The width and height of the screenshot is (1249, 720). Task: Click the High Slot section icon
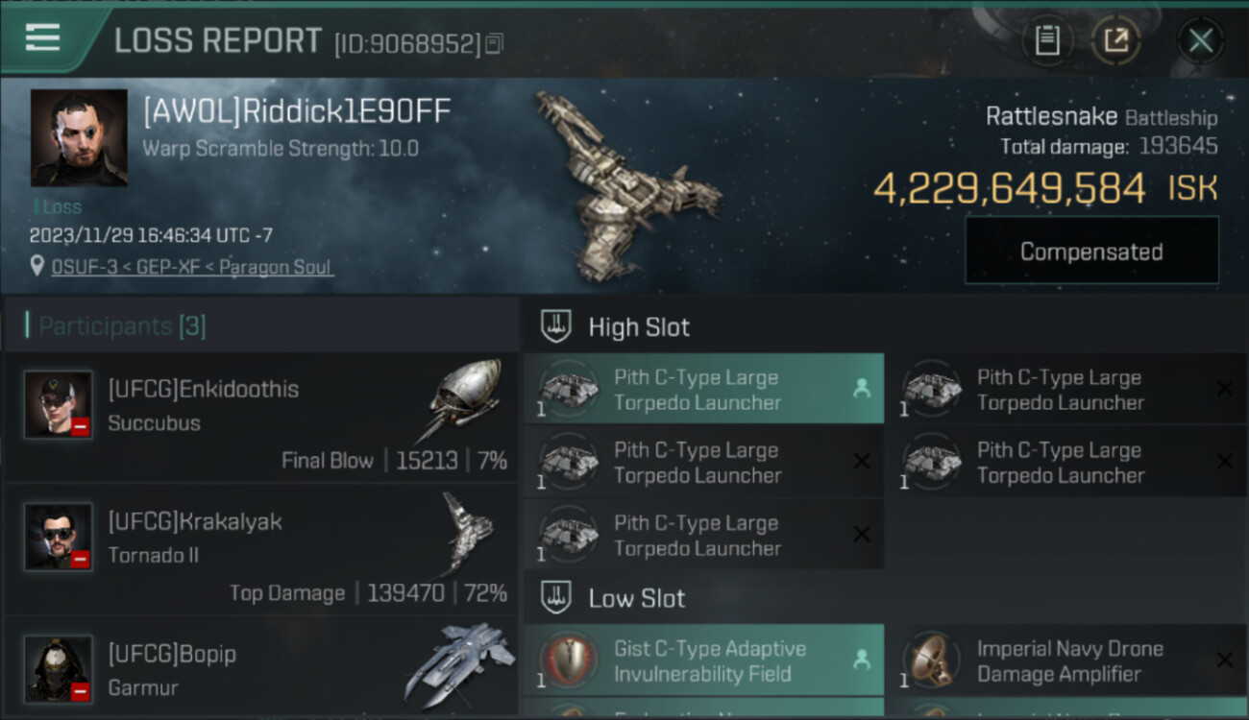[x=555, y=326]
